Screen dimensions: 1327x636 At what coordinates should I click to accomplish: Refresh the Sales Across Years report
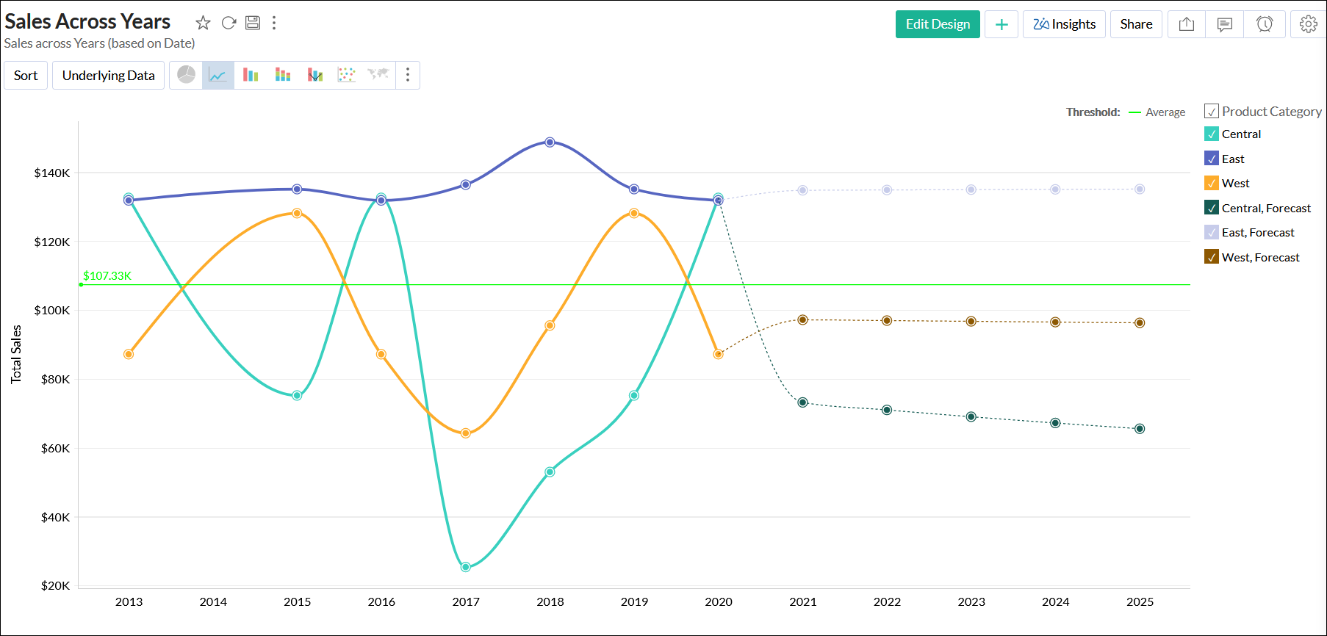click(229, 23)
